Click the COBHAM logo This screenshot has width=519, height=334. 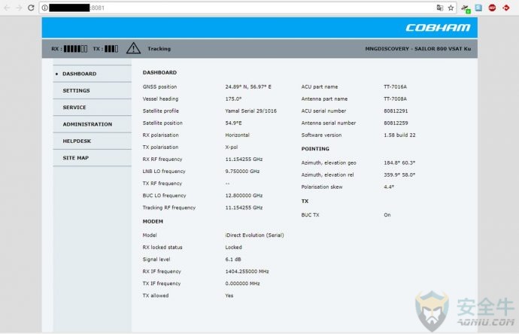[x=438, y=28]
